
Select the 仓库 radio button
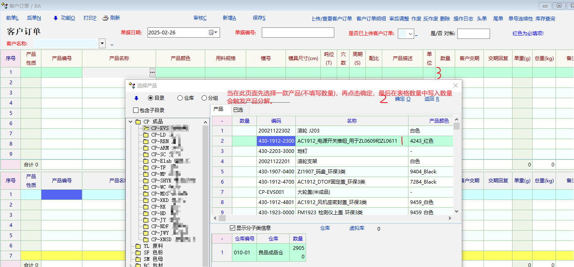click(x=180, y=98)
